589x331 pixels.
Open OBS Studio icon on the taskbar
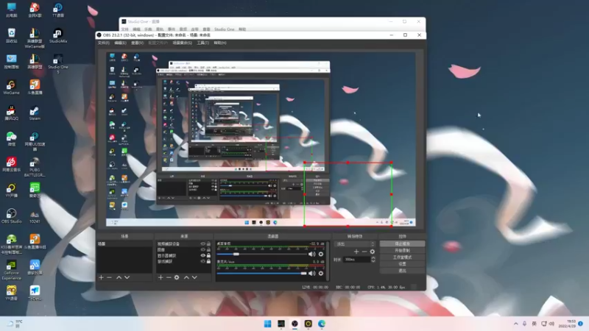(x=294, y=324)
